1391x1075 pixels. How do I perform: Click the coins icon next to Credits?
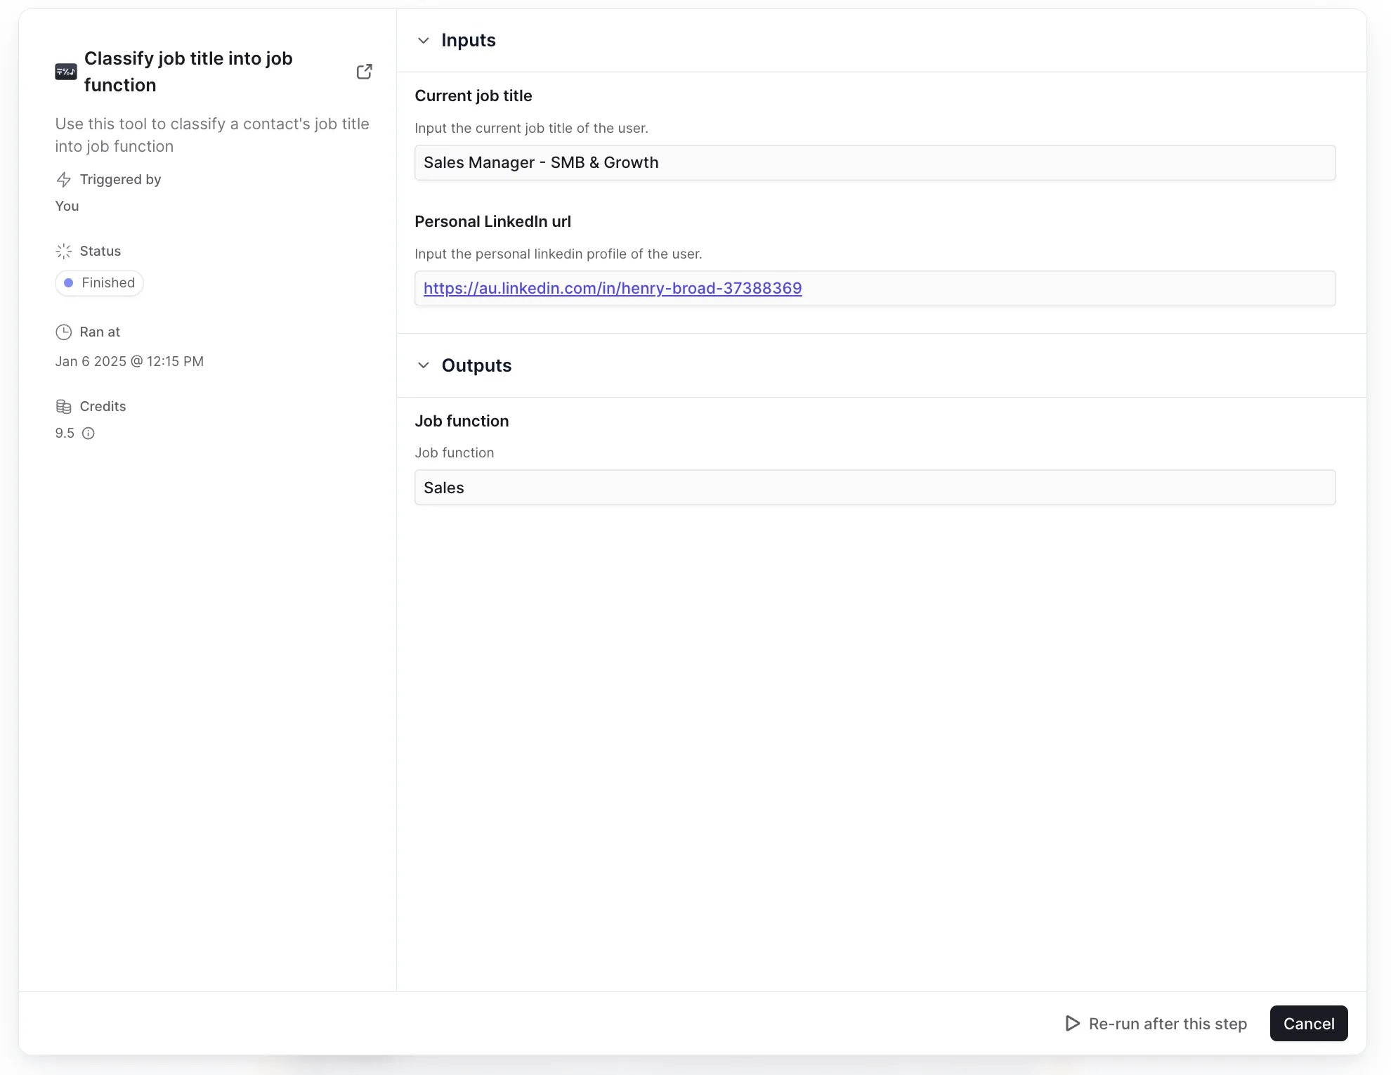pyautogui.click(x=64, y=407)
